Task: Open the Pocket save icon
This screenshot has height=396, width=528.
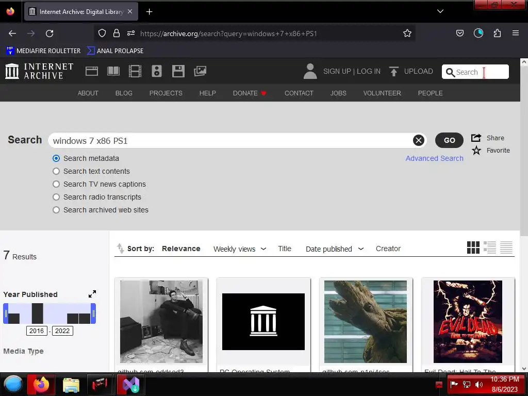Action: point(459,33)
